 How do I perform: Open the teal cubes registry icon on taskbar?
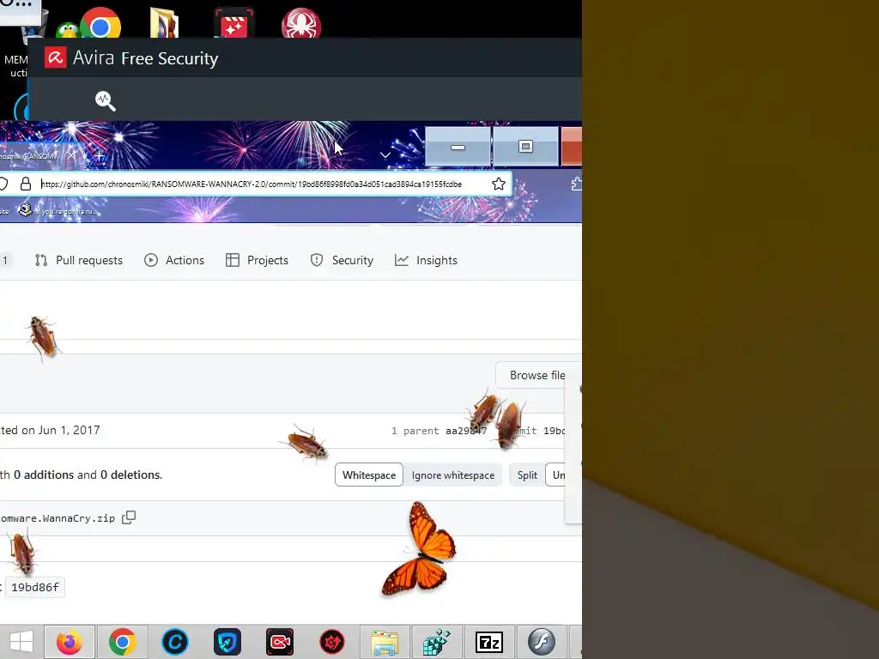click(437, 642)
